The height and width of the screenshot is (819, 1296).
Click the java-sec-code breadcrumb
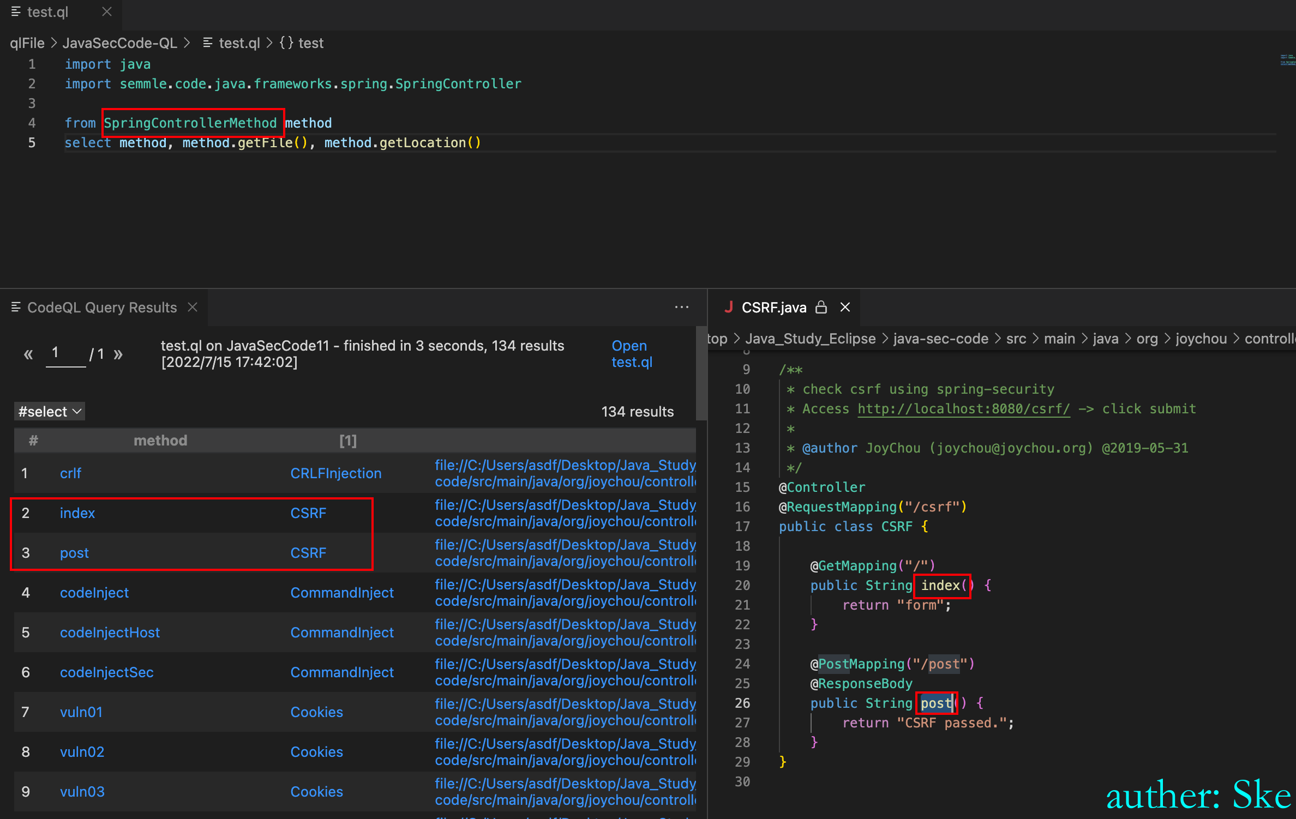[941, 339]
